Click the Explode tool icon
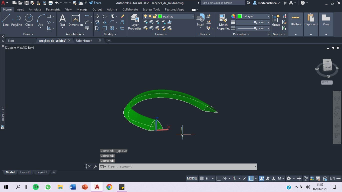 pos(122,22)
